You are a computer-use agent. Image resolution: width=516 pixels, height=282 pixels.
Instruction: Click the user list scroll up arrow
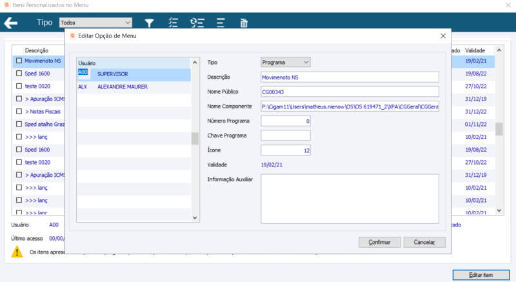195,62
